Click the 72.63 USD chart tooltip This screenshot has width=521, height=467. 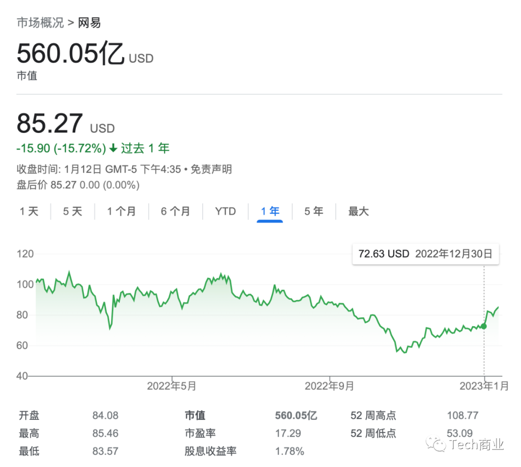point(425,254)
